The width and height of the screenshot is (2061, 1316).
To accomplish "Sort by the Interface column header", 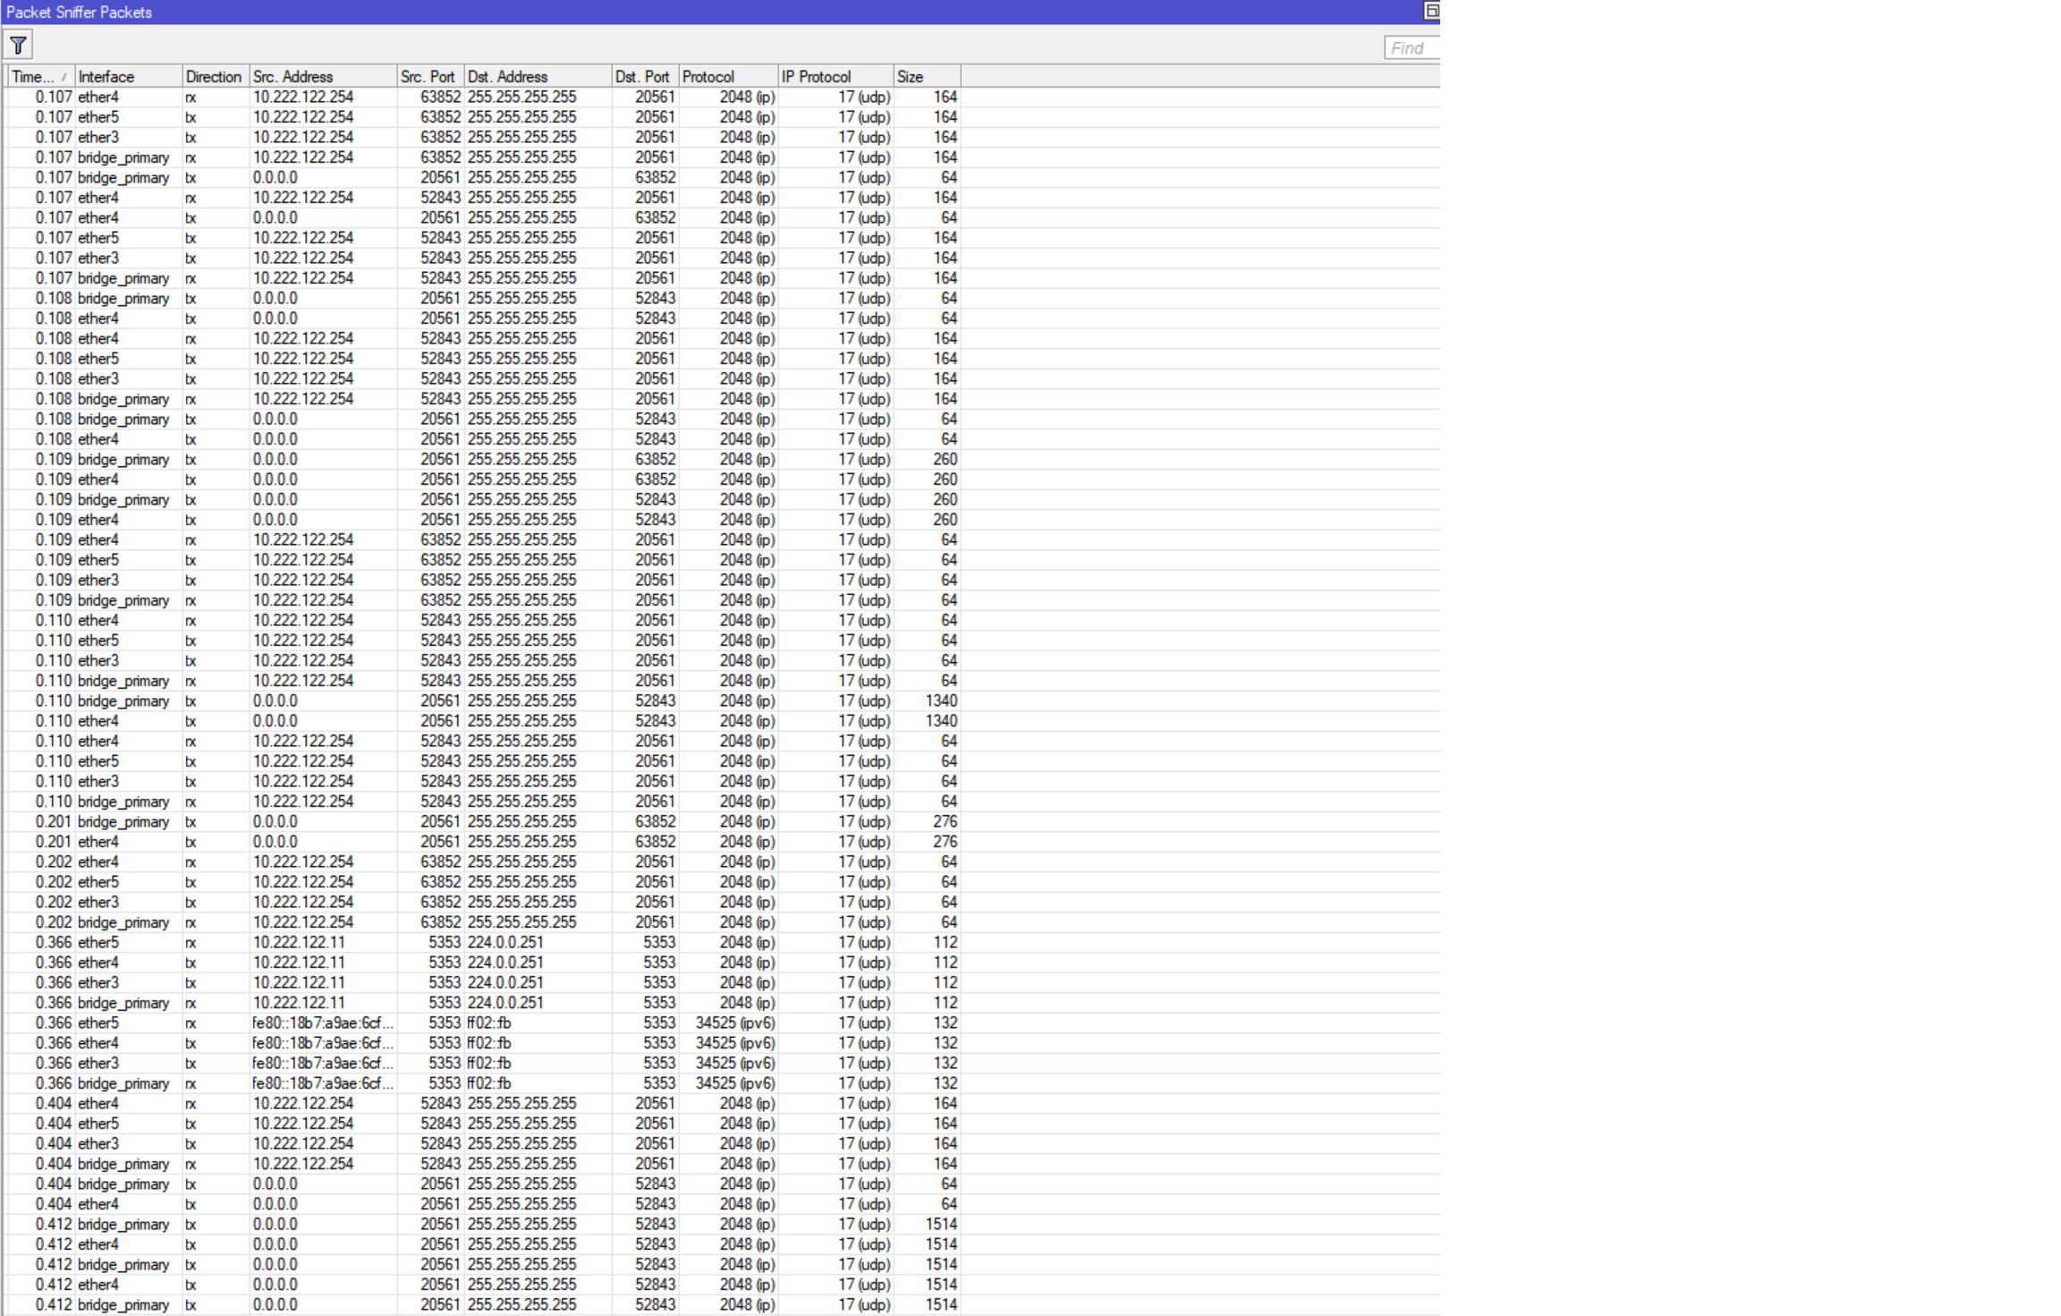I will 129,77.
